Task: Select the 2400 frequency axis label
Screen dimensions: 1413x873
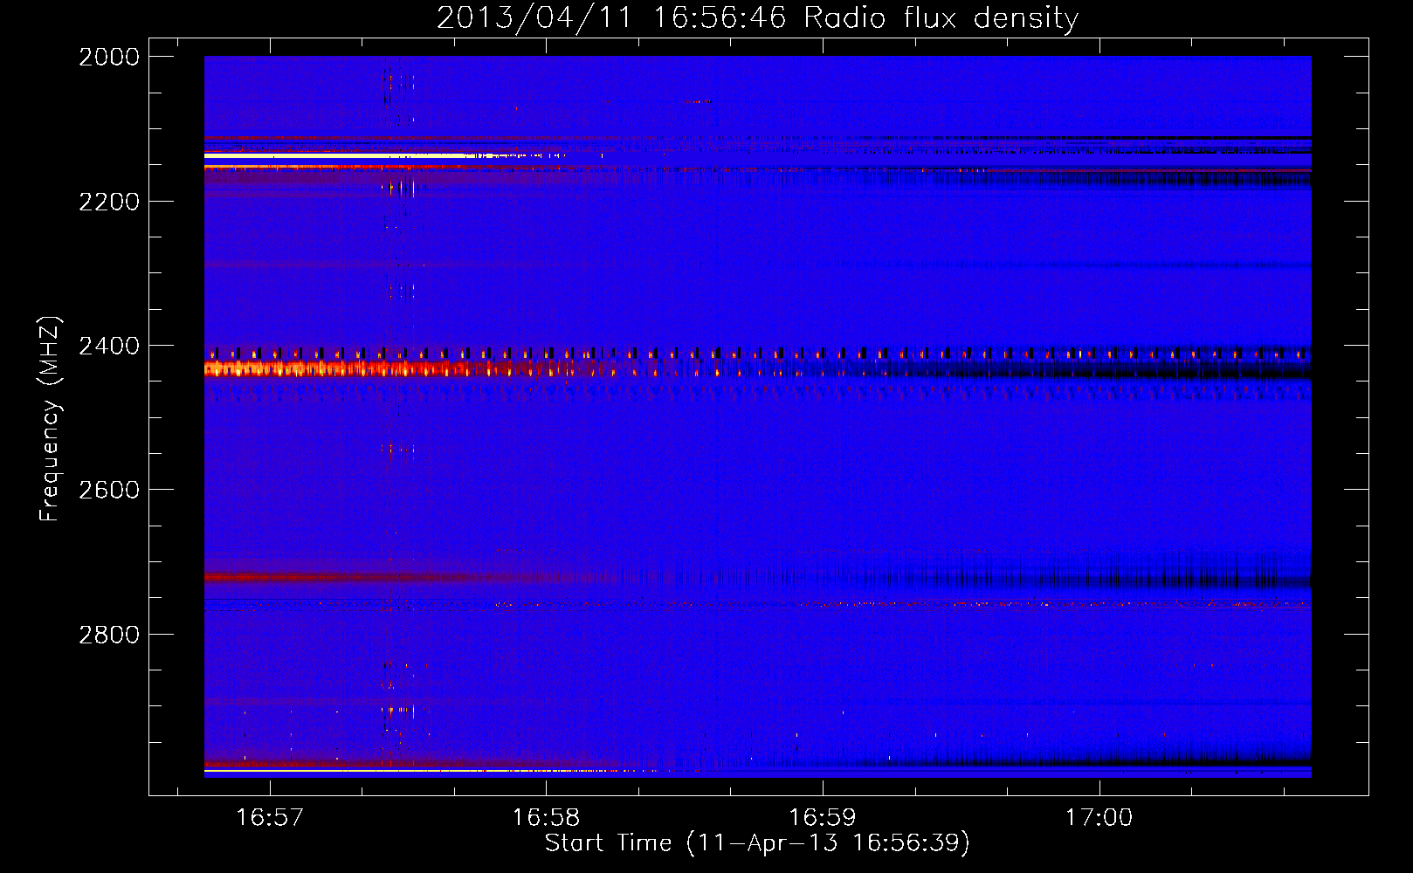Action: click(x=109, y=346)
